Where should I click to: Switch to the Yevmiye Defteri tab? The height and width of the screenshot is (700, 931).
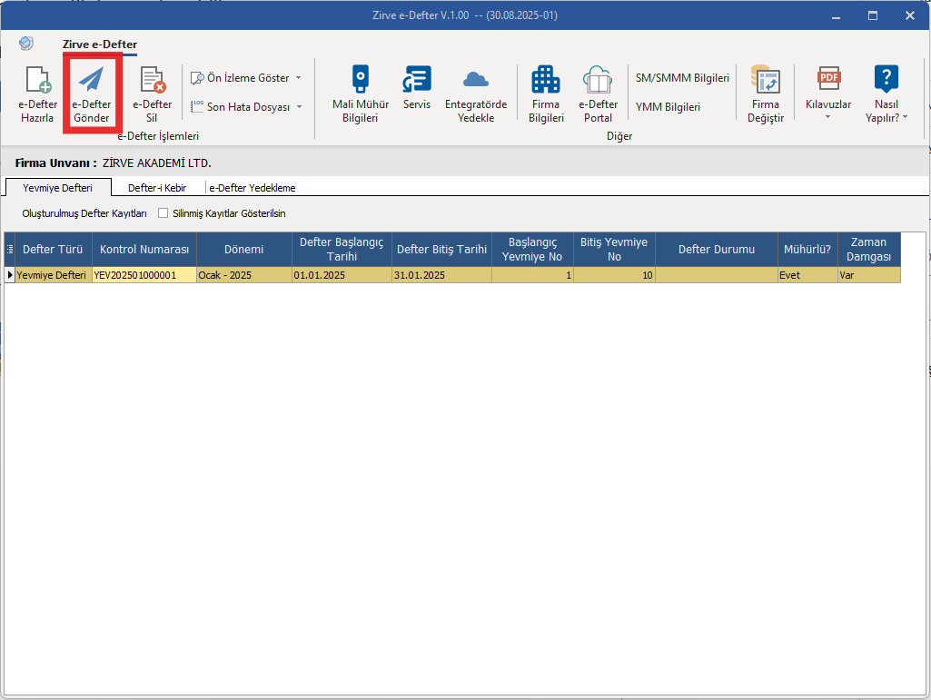[x=57, y=188]
